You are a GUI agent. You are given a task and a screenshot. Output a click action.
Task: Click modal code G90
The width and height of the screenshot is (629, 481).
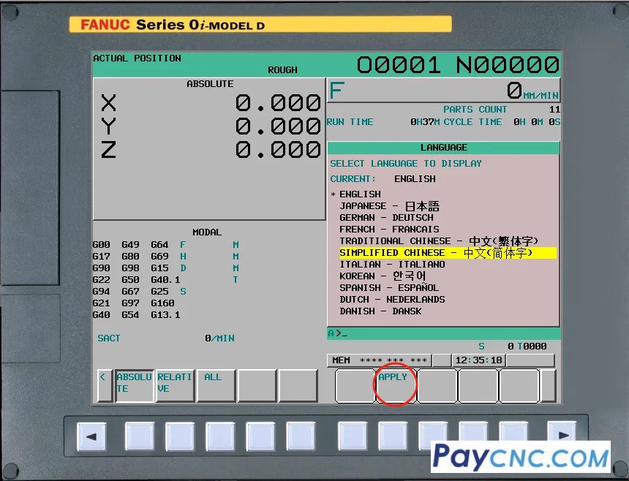[x=101, y=268]
